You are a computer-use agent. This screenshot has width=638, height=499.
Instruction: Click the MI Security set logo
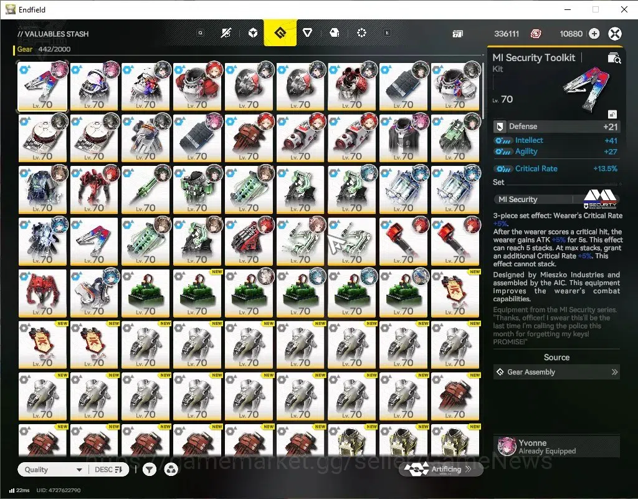(x=601, y=199)
